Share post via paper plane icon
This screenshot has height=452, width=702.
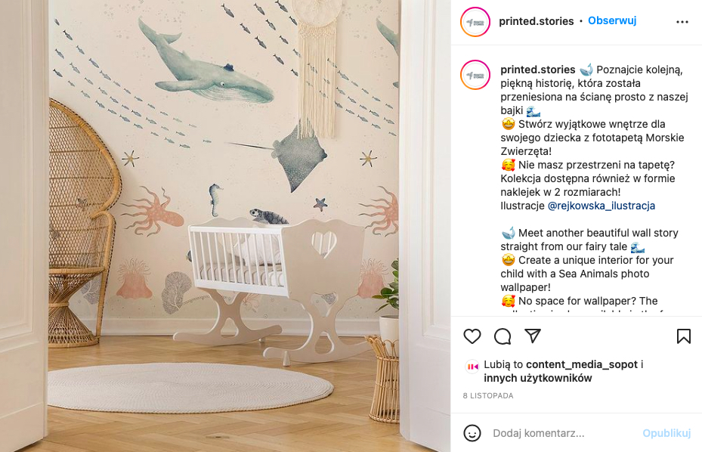tap(533, 336)
